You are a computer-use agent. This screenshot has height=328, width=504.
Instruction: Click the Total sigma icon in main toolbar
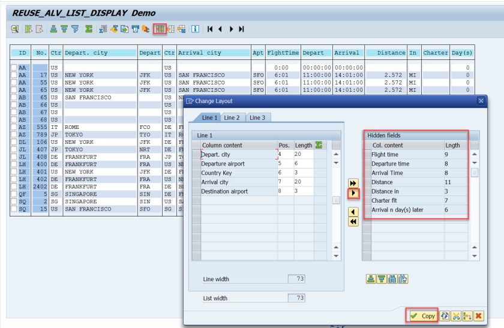89,29
